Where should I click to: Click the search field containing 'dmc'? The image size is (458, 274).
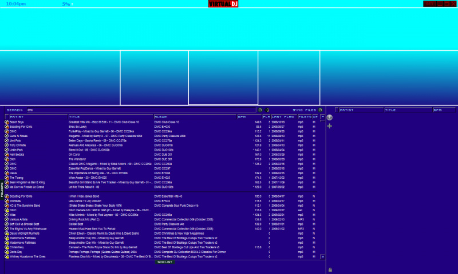click(141, 110)
